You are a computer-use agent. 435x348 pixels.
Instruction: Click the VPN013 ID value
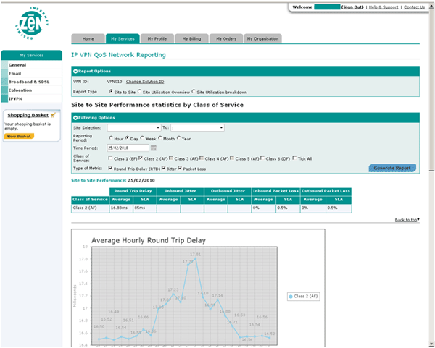click(115, 82)
